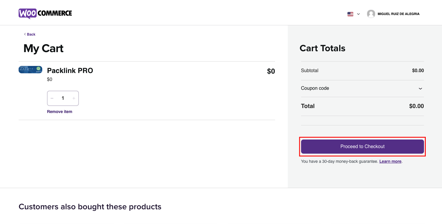Screen dimensions: 442x224
Task: Click Proceed to Checkout
Action: tap(362, 146)
